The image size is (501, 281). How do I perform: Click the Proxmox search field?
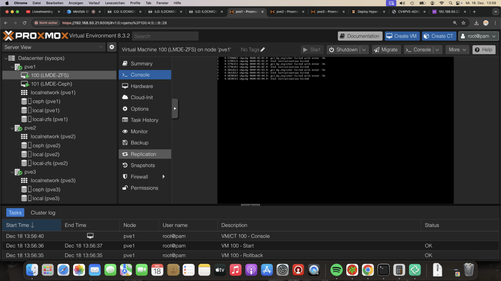tap(165, 36)
